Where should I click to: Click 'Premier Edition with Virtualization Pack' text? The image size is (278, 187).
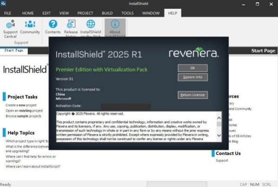point(102,69)
